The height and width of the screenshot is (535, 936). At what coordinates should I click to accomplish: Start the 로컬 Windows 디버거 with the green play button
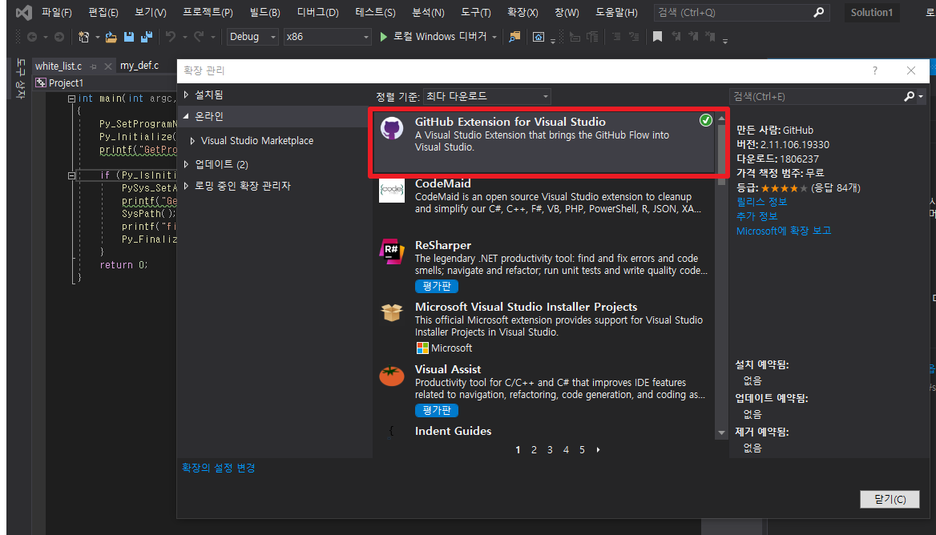pos(383,37)
